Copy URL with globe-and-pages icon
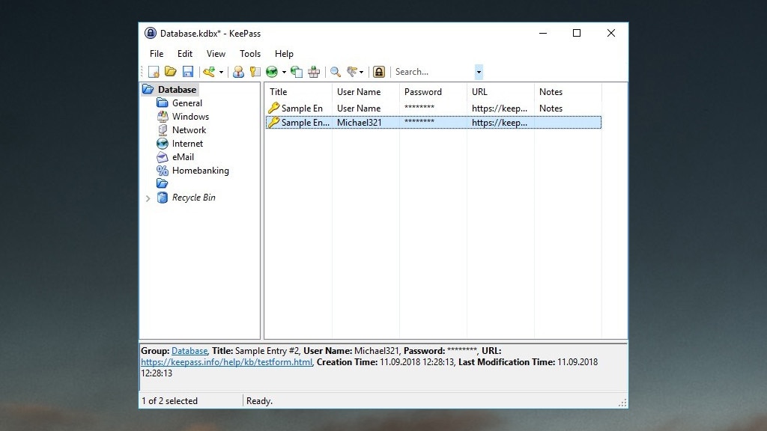 [x=297, y=72]
